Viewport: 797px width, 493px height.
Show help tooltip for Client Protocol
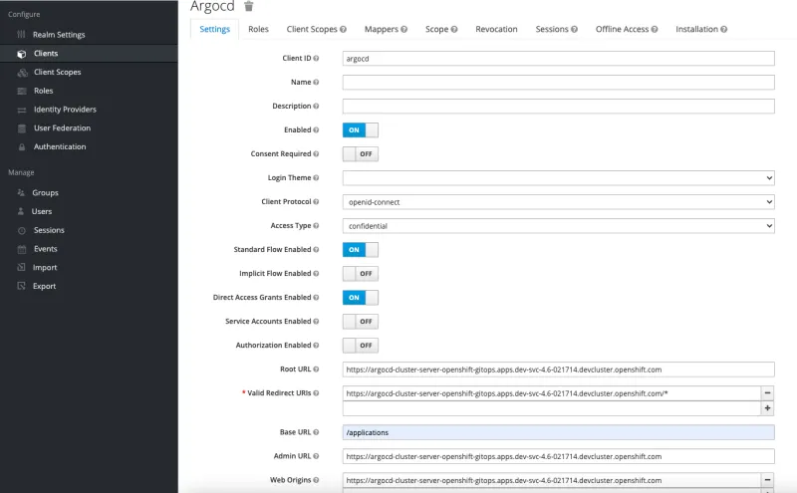click(x=316, y=202)
